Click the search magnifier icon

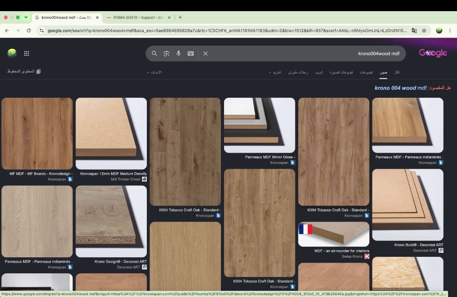coord(154,54)
